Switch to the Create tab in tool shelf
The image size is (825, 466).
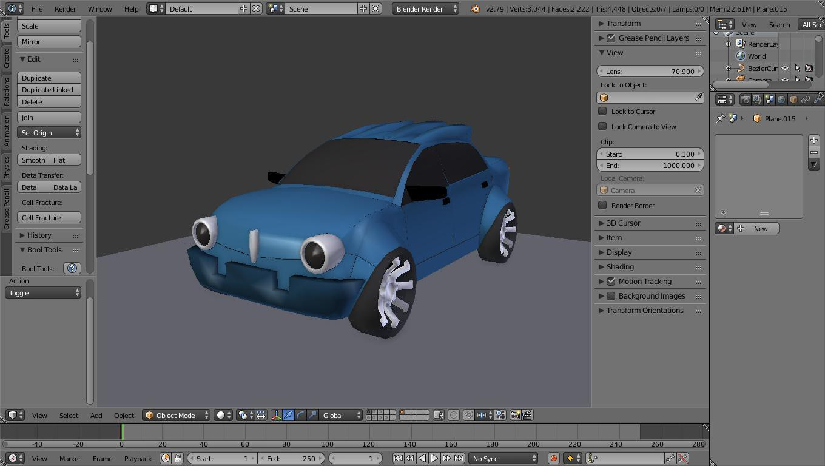[7, 58]
